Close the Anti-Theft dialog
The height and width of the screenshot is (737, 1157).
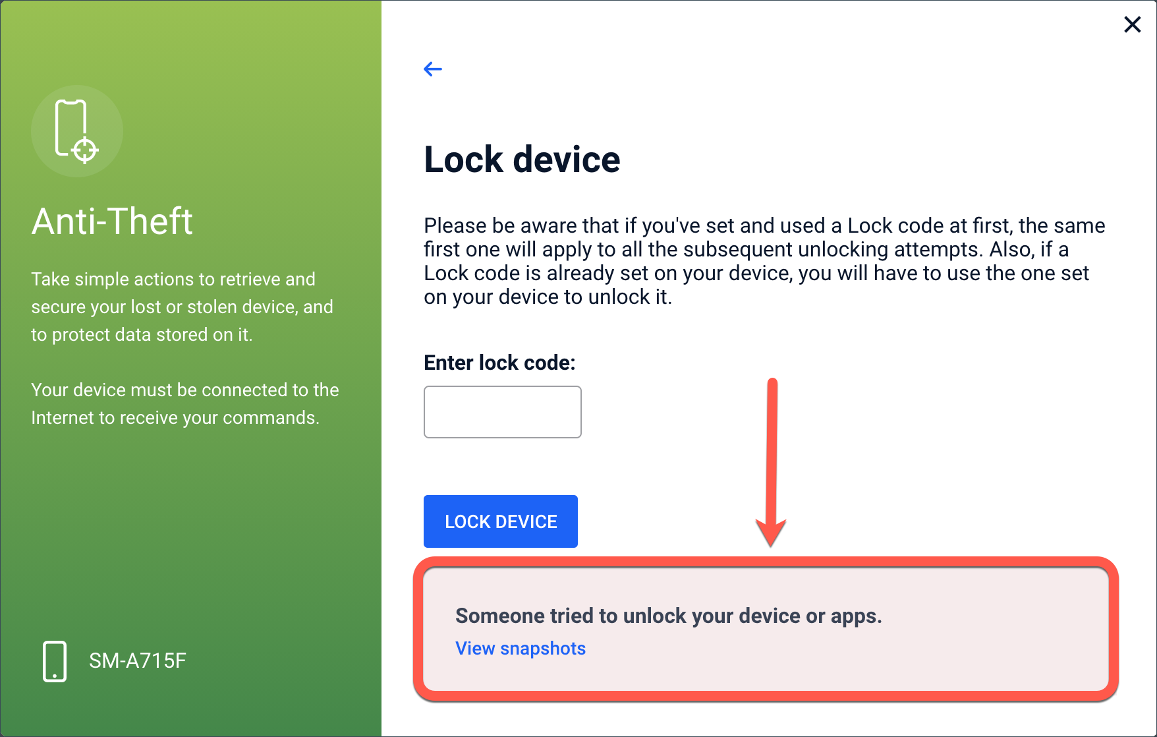tap(1132, 24)
